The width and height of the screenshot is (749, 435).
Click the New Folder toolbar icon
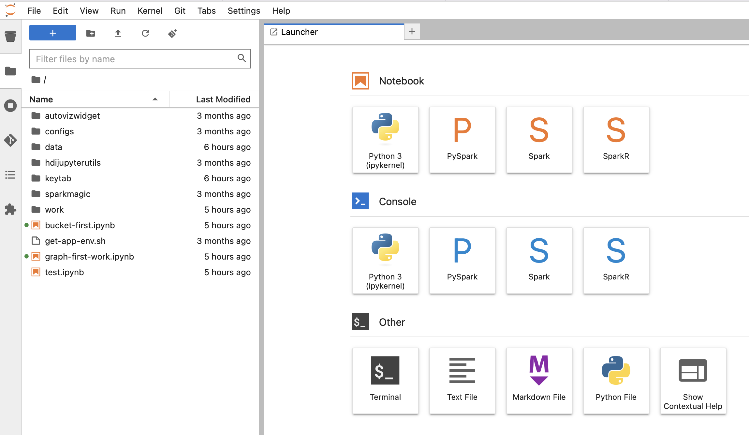pyautogui.click(x=91, y=33)
